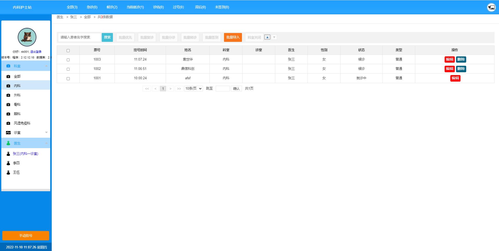Switch to the 未签到(0) tab
This screenshot has height=251, width=499.
point(222,7)
